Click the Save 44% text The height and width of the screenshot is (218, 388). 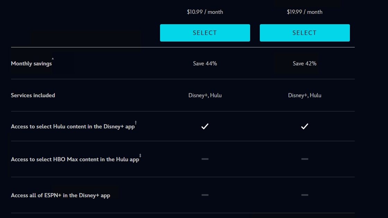[205, 63]
